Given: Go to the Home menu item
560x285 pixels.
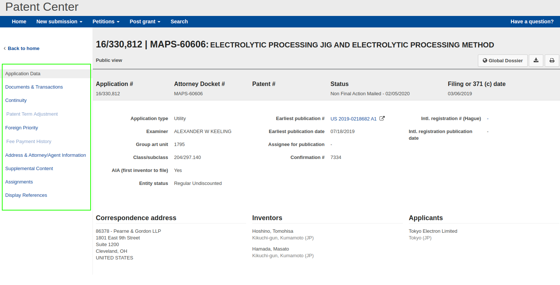Looking at the screenshot, I should click(x=19, y=21).
